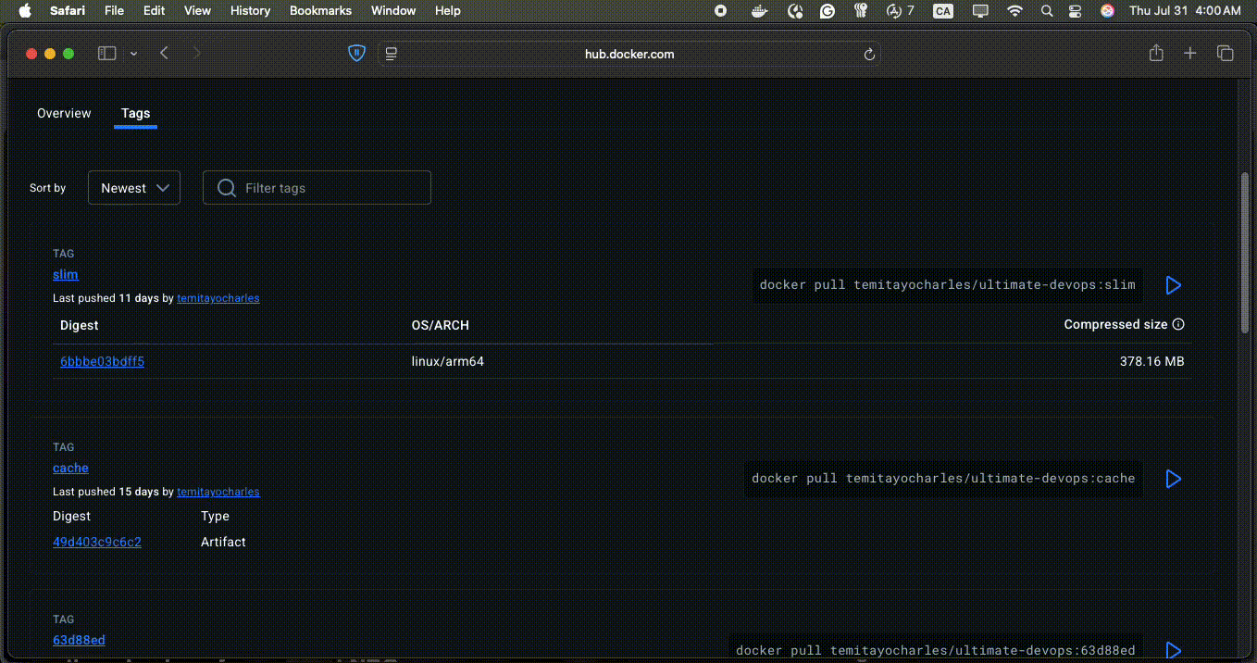This screenshot has width=1257, height=663.
Task: Click the Docker whale menu bar icon
Action: tap(759, 11)
